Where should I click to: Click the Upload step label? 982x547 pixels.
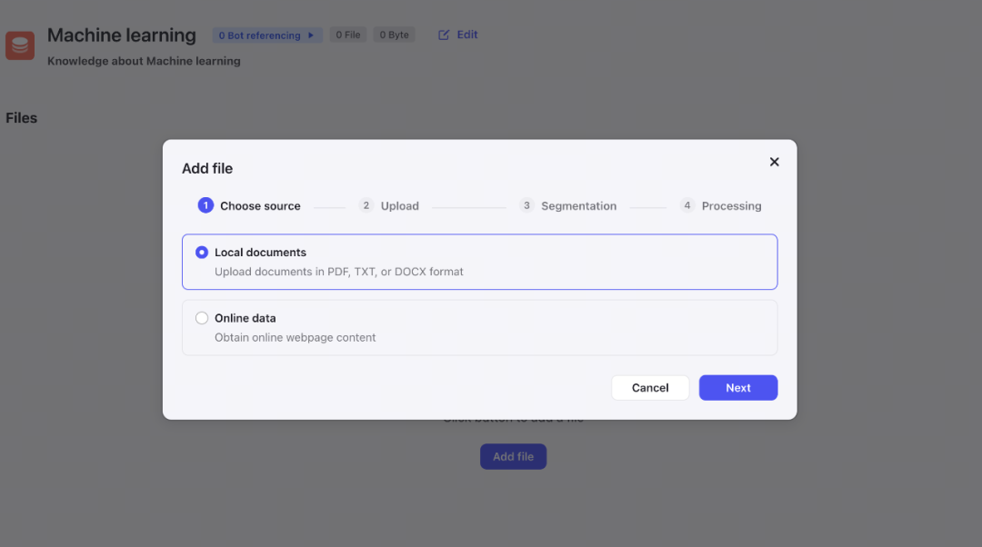click(x=400, y=206)
